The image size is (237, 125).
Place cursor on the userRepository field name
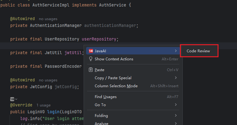(x=99, y=39)
